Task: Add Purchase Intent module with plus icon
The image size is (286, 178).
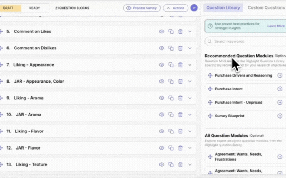Action: coord(280,89)
